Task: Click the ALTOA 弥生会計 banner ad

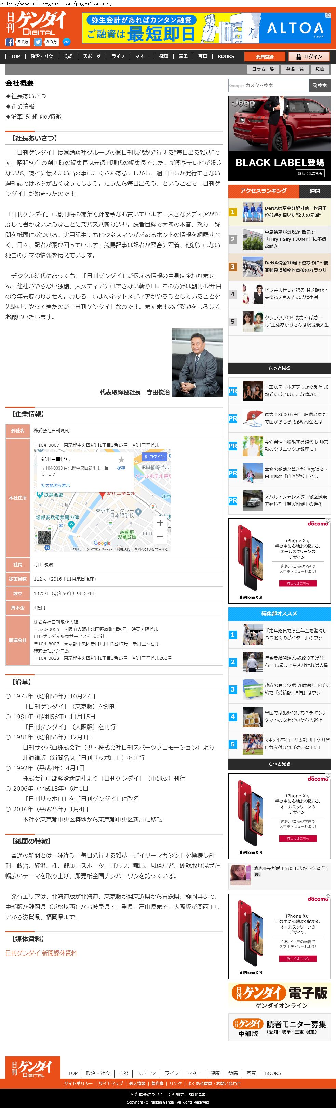Action: point(206,28)
